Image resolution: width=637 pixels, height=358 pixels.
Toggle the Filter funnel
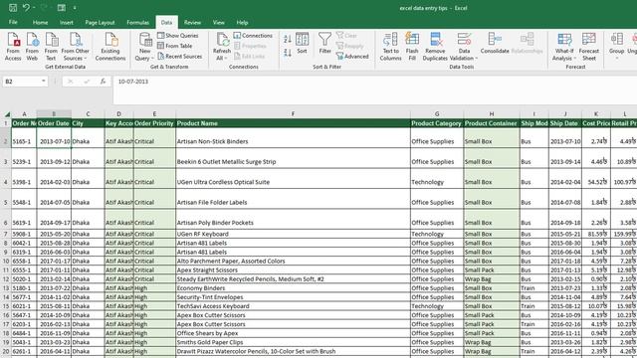(x=325, y=43)
